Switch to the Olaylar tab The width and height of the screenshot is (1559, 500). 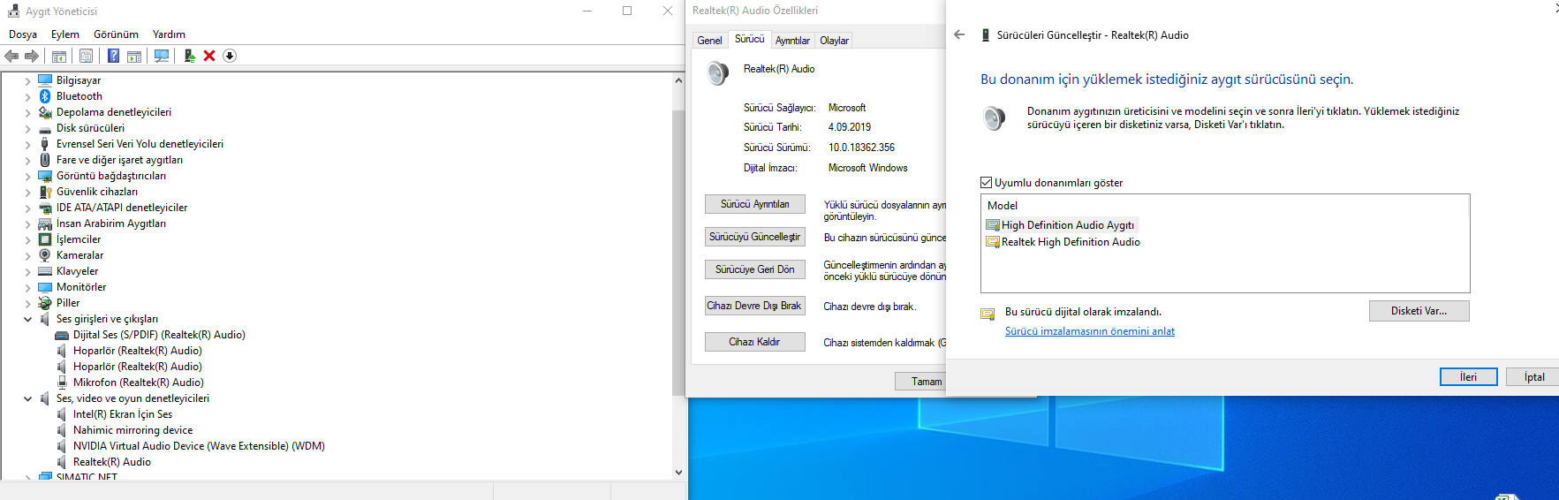tap(834, 40)
